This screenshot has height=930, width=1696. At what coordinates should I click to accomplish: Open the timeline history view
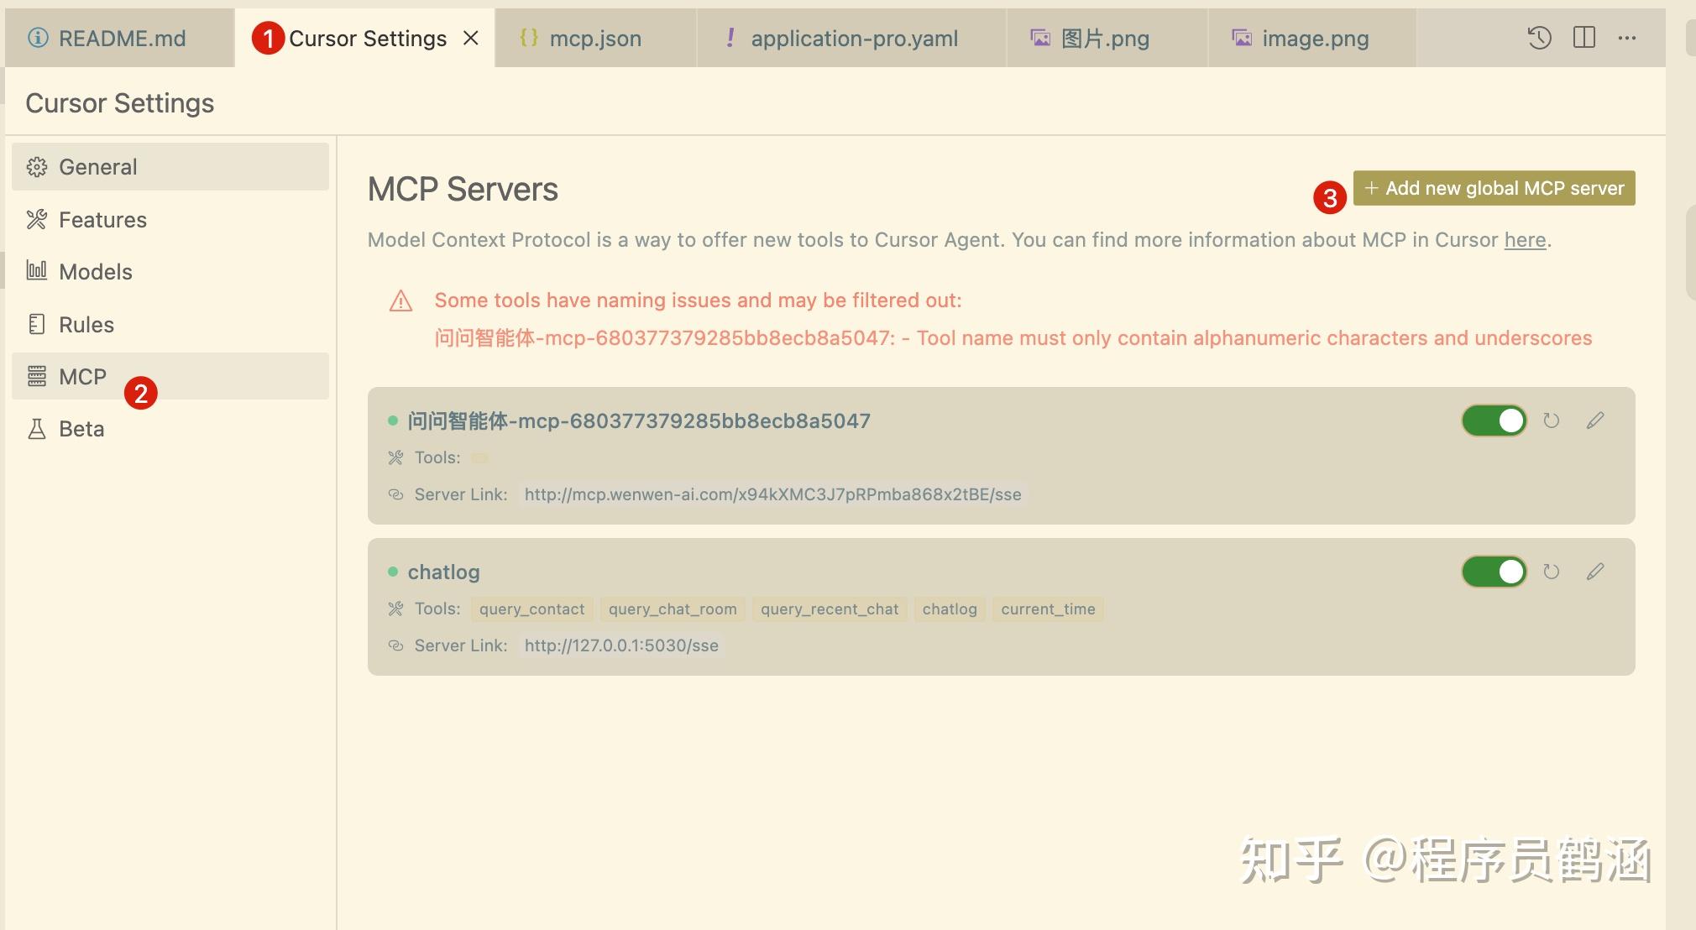point(1539,38)
